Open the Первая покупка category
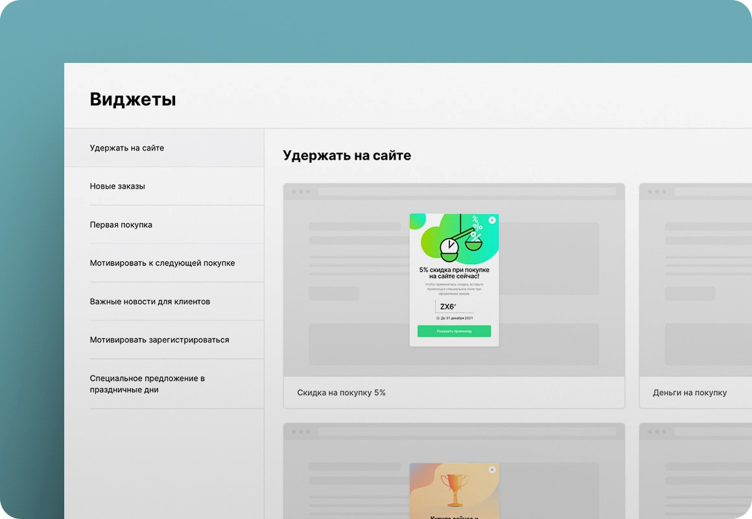This screenshot has height=519, width=752. click(164, 224)
